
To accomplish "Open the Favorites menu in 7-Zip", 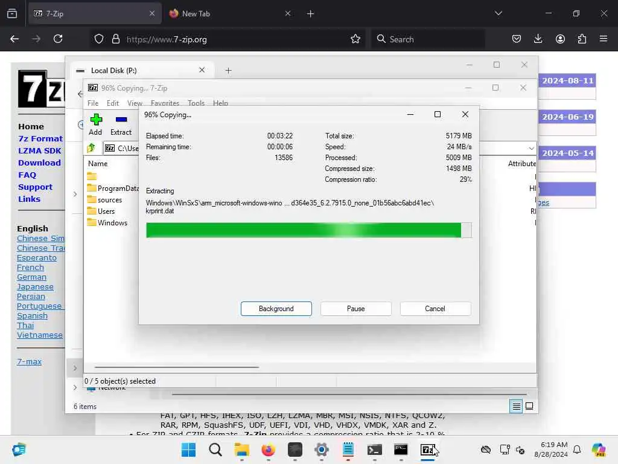I will [x=165, y=103].
